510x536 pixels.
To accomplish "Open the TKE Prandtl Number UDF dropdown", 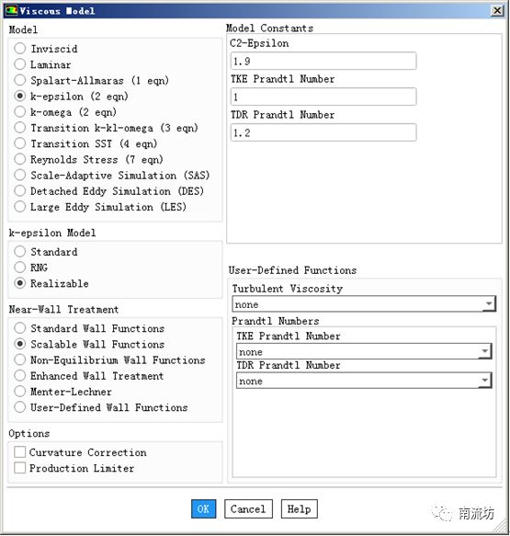I will click(364, 351).
